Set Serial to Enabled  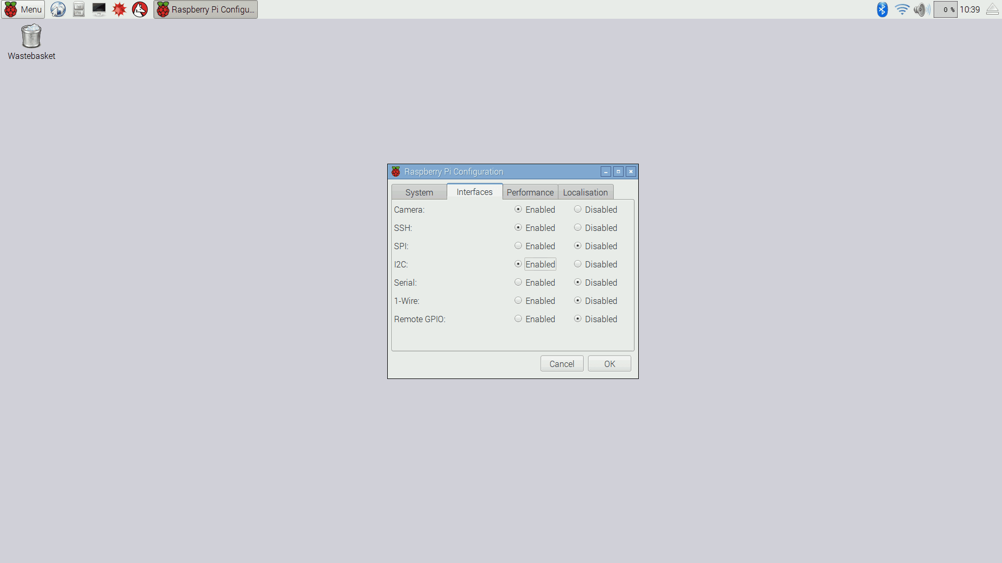point(518,282)
